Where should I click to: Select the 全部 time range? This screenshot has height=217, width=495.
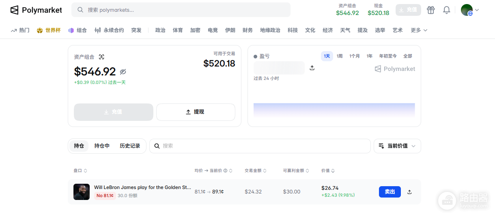(408, 56)
